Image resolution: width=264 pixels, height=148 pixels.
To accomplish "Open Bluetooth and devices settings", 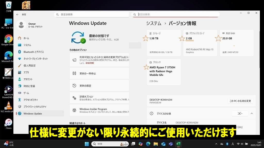I will pyautogui.click(x=34, y=52).
